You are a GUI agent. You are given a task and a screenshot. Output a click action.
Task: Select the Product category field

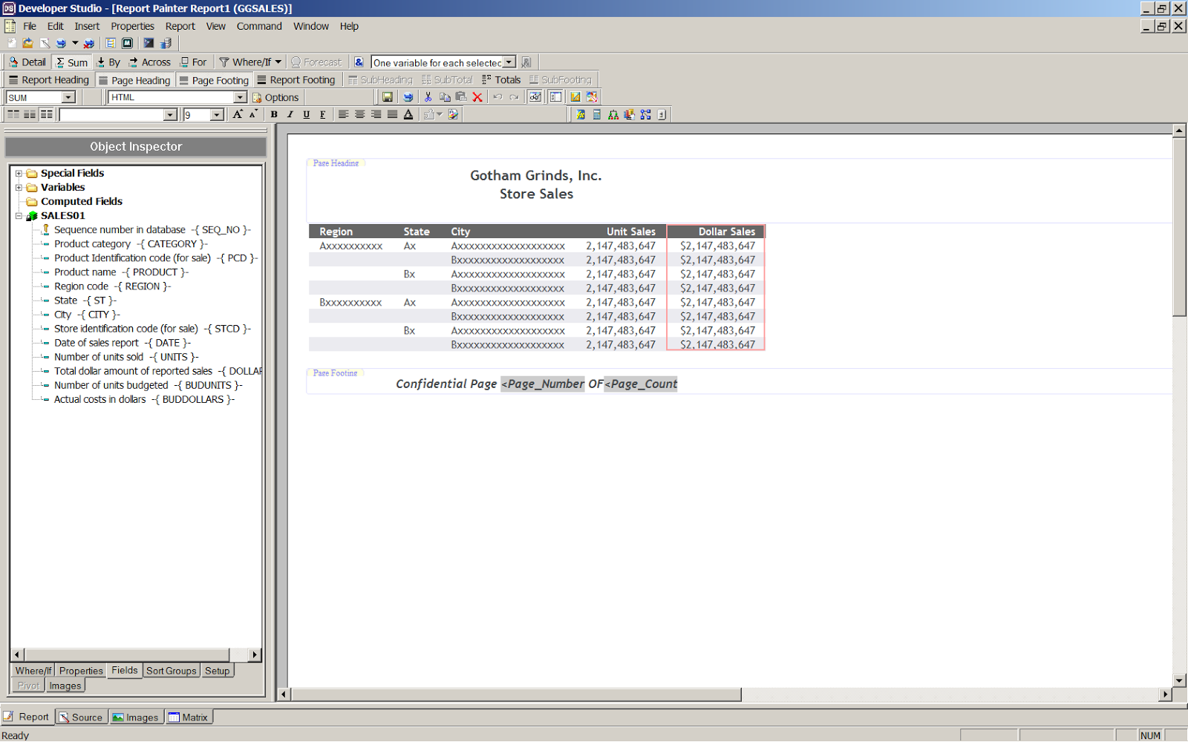pos(130,244)
